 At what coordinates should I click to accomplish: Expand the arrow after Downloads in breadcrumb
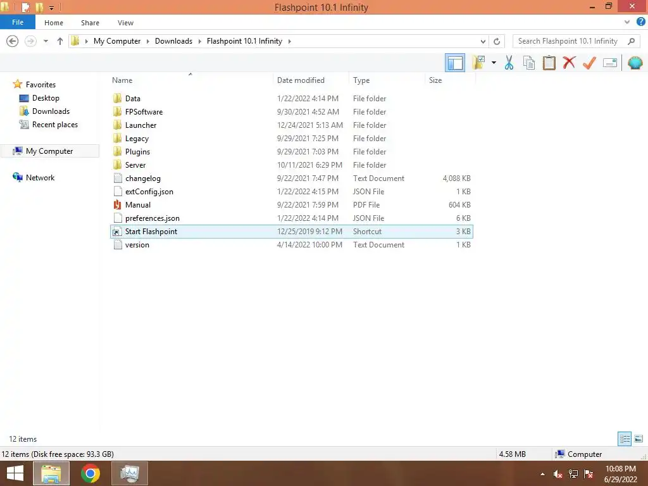[x=199, y=41]
